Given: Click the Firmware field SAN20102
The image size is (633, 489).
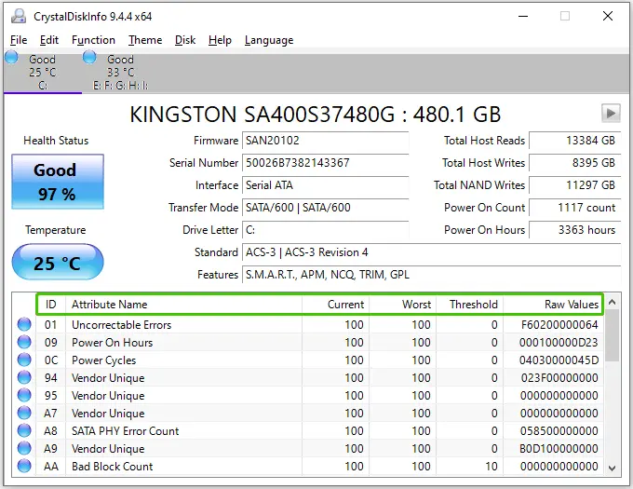Looking at the screenshot, I should [326, 141].
